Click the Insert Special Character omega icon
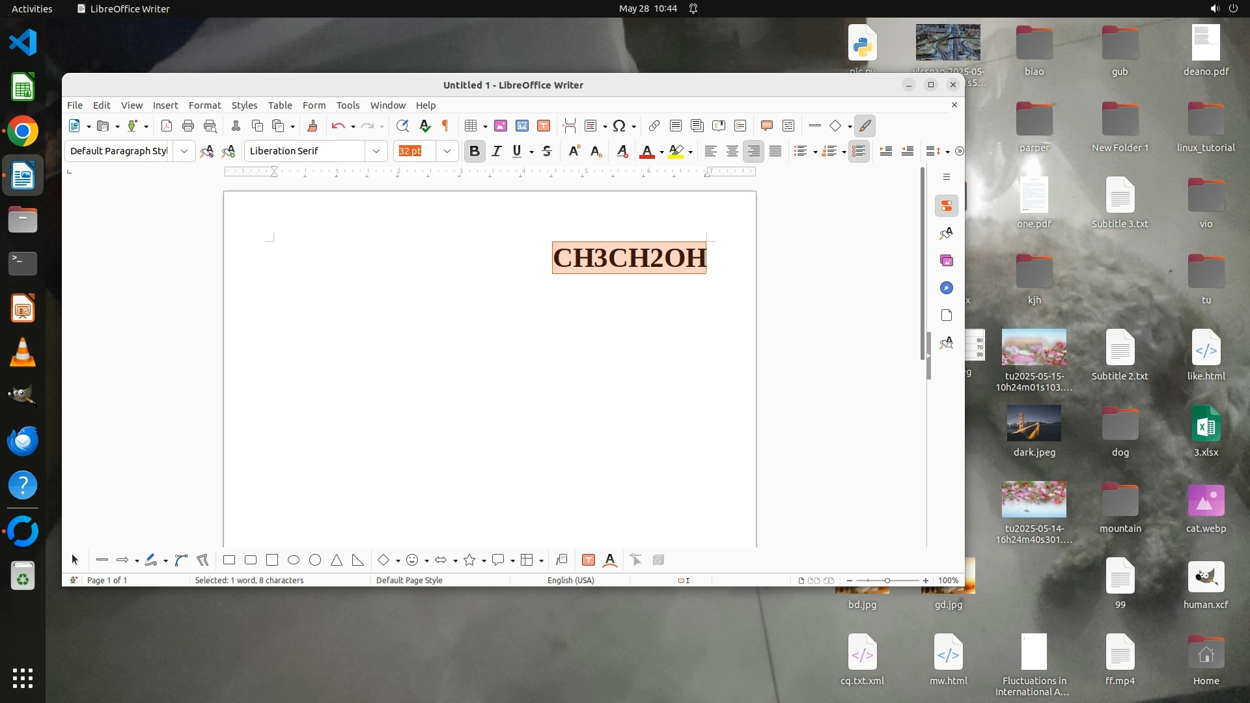The width and height of the screenshot is (1250, 703). coord(618,126)
